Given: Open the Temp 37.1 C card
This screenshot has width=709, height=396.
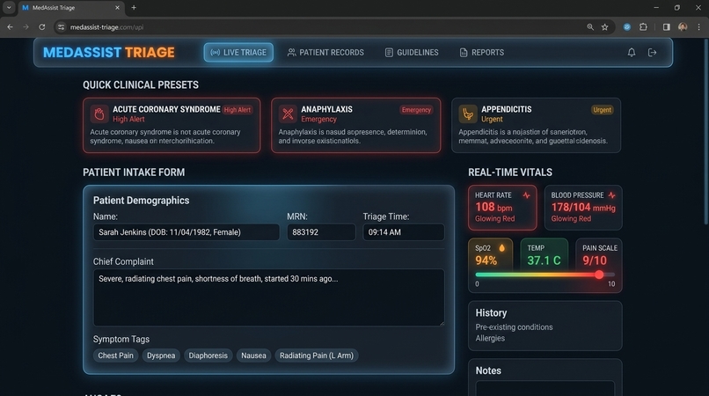Looking at the screenshot, I should (x=544, y=255).
